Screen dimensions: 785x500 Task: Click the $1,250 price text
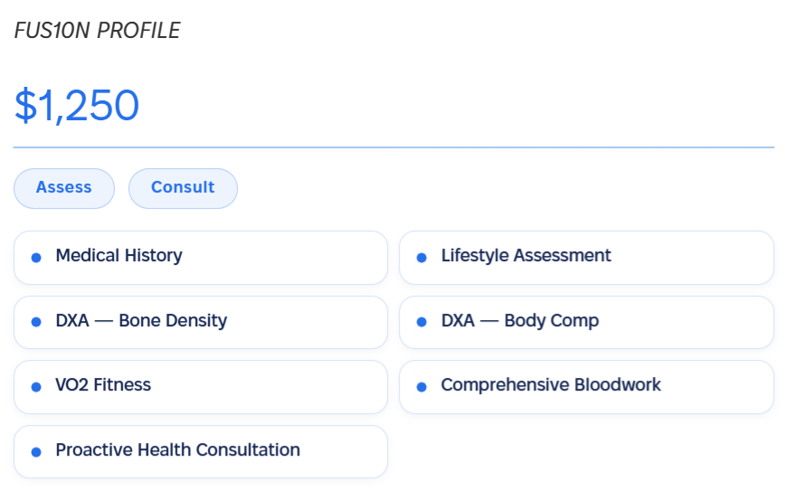77,106
